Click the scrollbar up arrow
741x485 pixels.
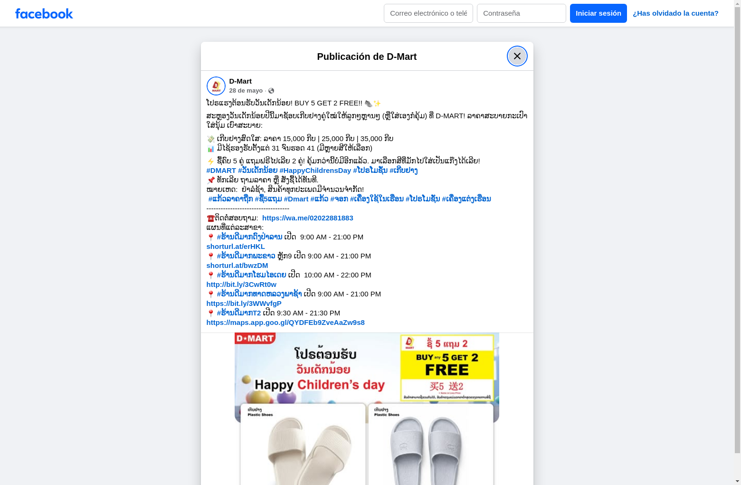(738, 4)
